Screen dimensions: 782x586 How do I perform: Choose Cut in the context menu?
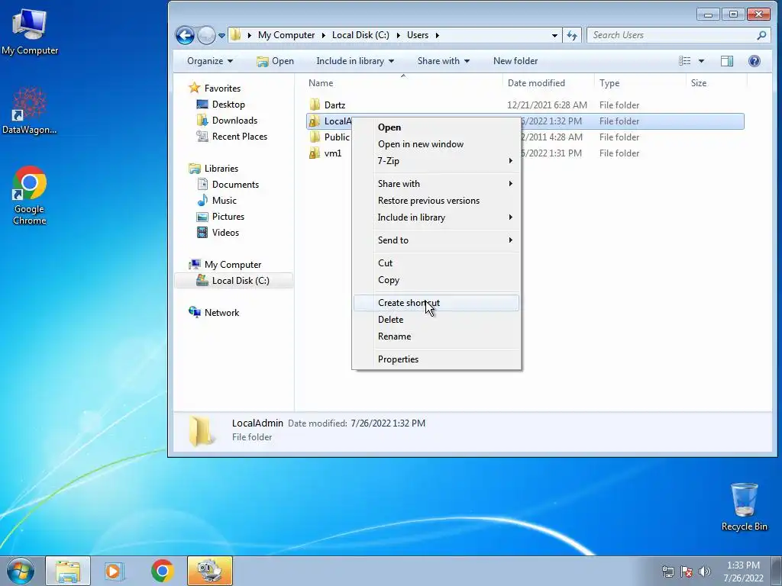436,262
